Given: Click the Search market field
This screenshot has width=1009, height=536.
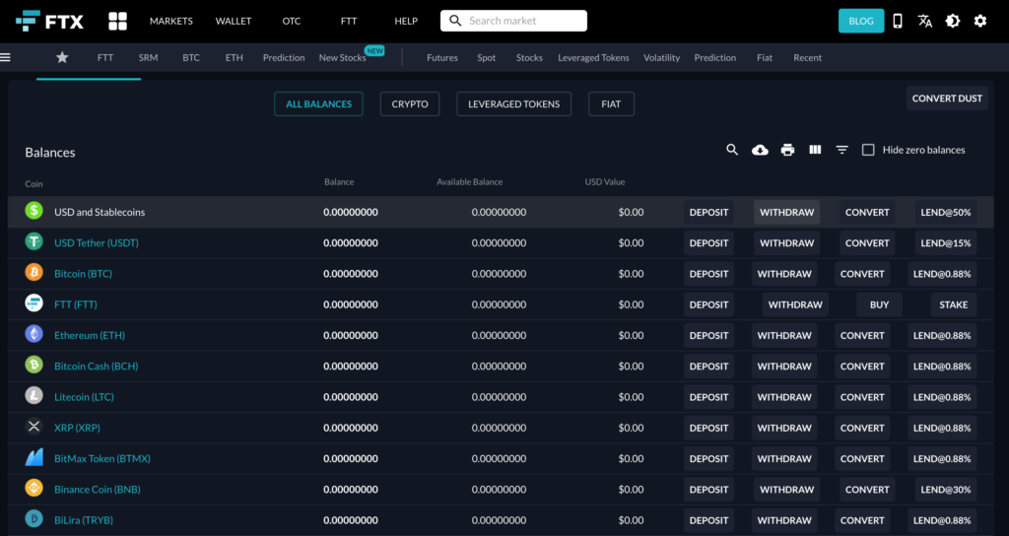Looking at the screenshot, I should 513,21.
